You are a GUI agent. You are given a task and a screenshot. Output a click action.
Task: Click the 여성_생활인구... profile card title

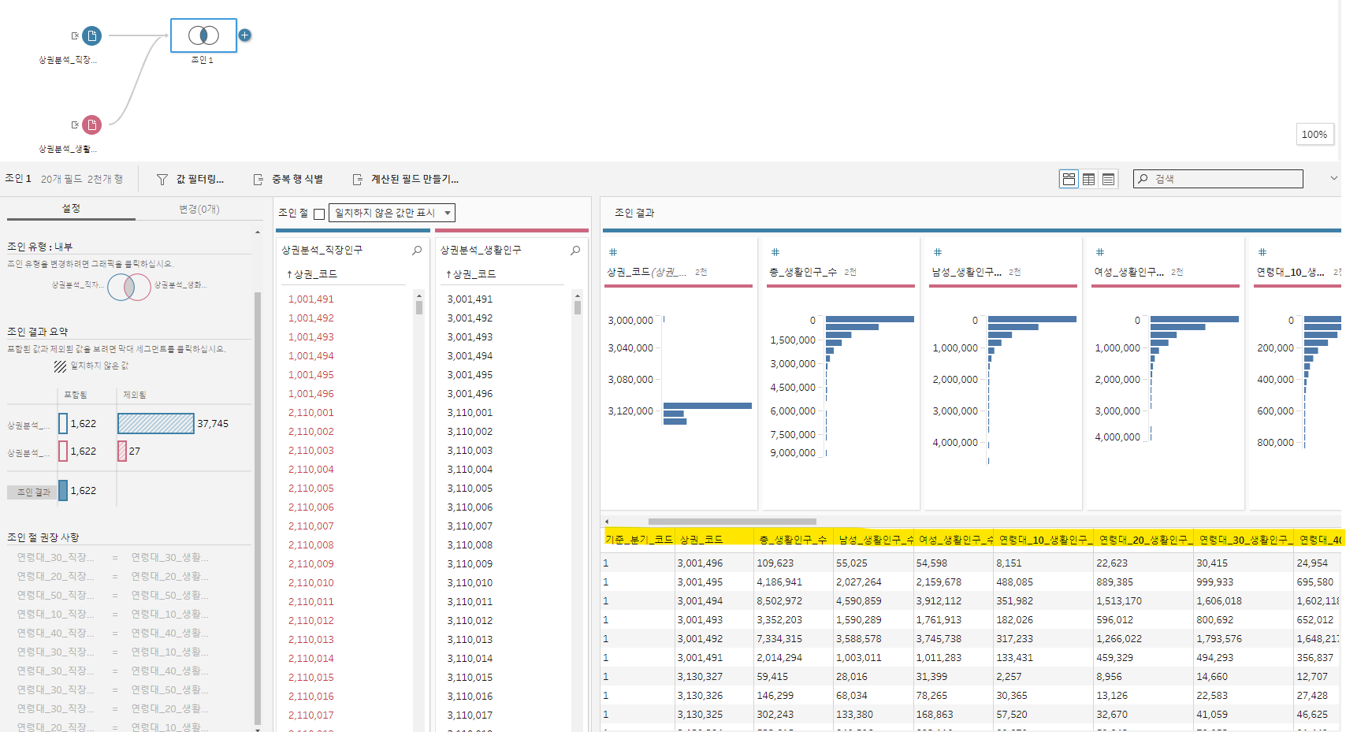[1129, 272]
